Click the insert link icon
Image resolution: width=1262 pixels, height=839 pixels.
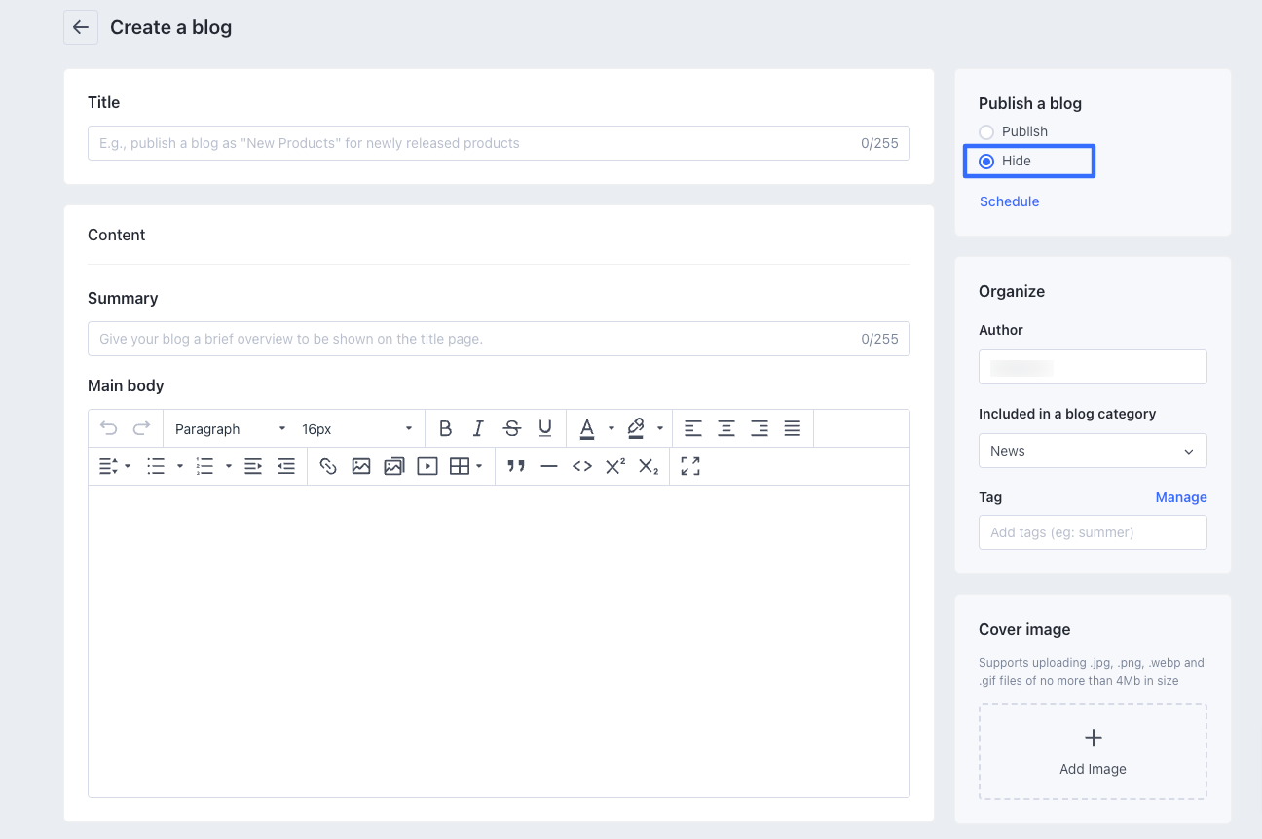pos(328,466)
